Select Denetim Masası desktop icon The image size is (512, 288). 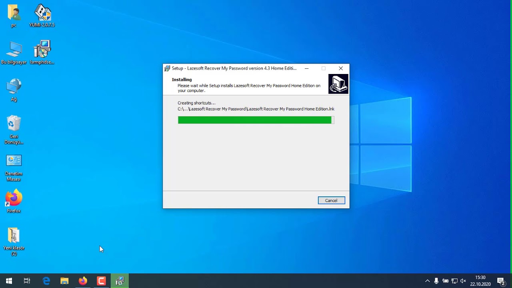click(14, 168)
